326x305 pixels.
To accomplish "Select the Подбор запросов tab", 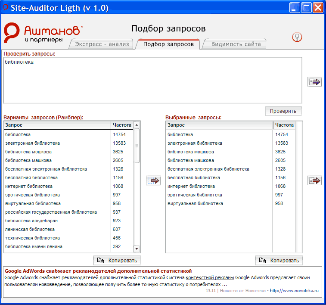I will [168, 44].
